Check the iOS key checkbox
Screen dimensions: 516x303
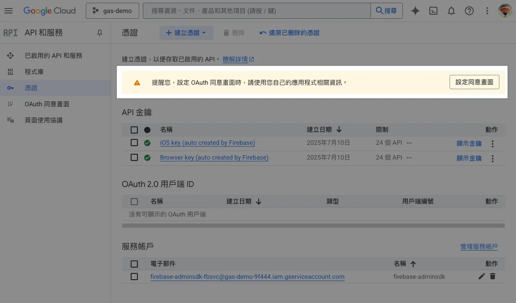tap(134, 143)
